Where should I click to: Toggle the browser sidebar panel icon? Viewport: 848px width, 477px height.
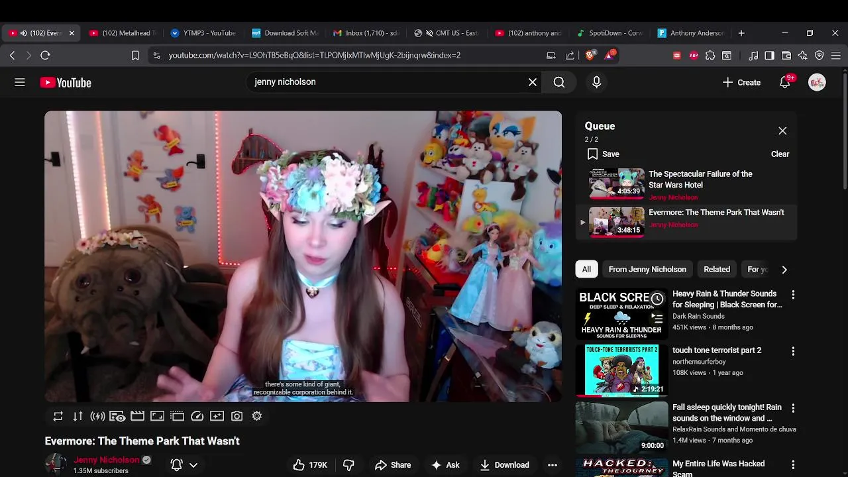pos(770,56)
